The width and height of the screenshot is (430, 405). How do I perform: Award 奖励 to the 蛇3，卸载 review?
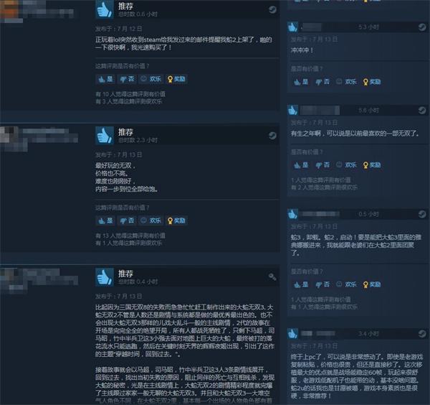372,284
